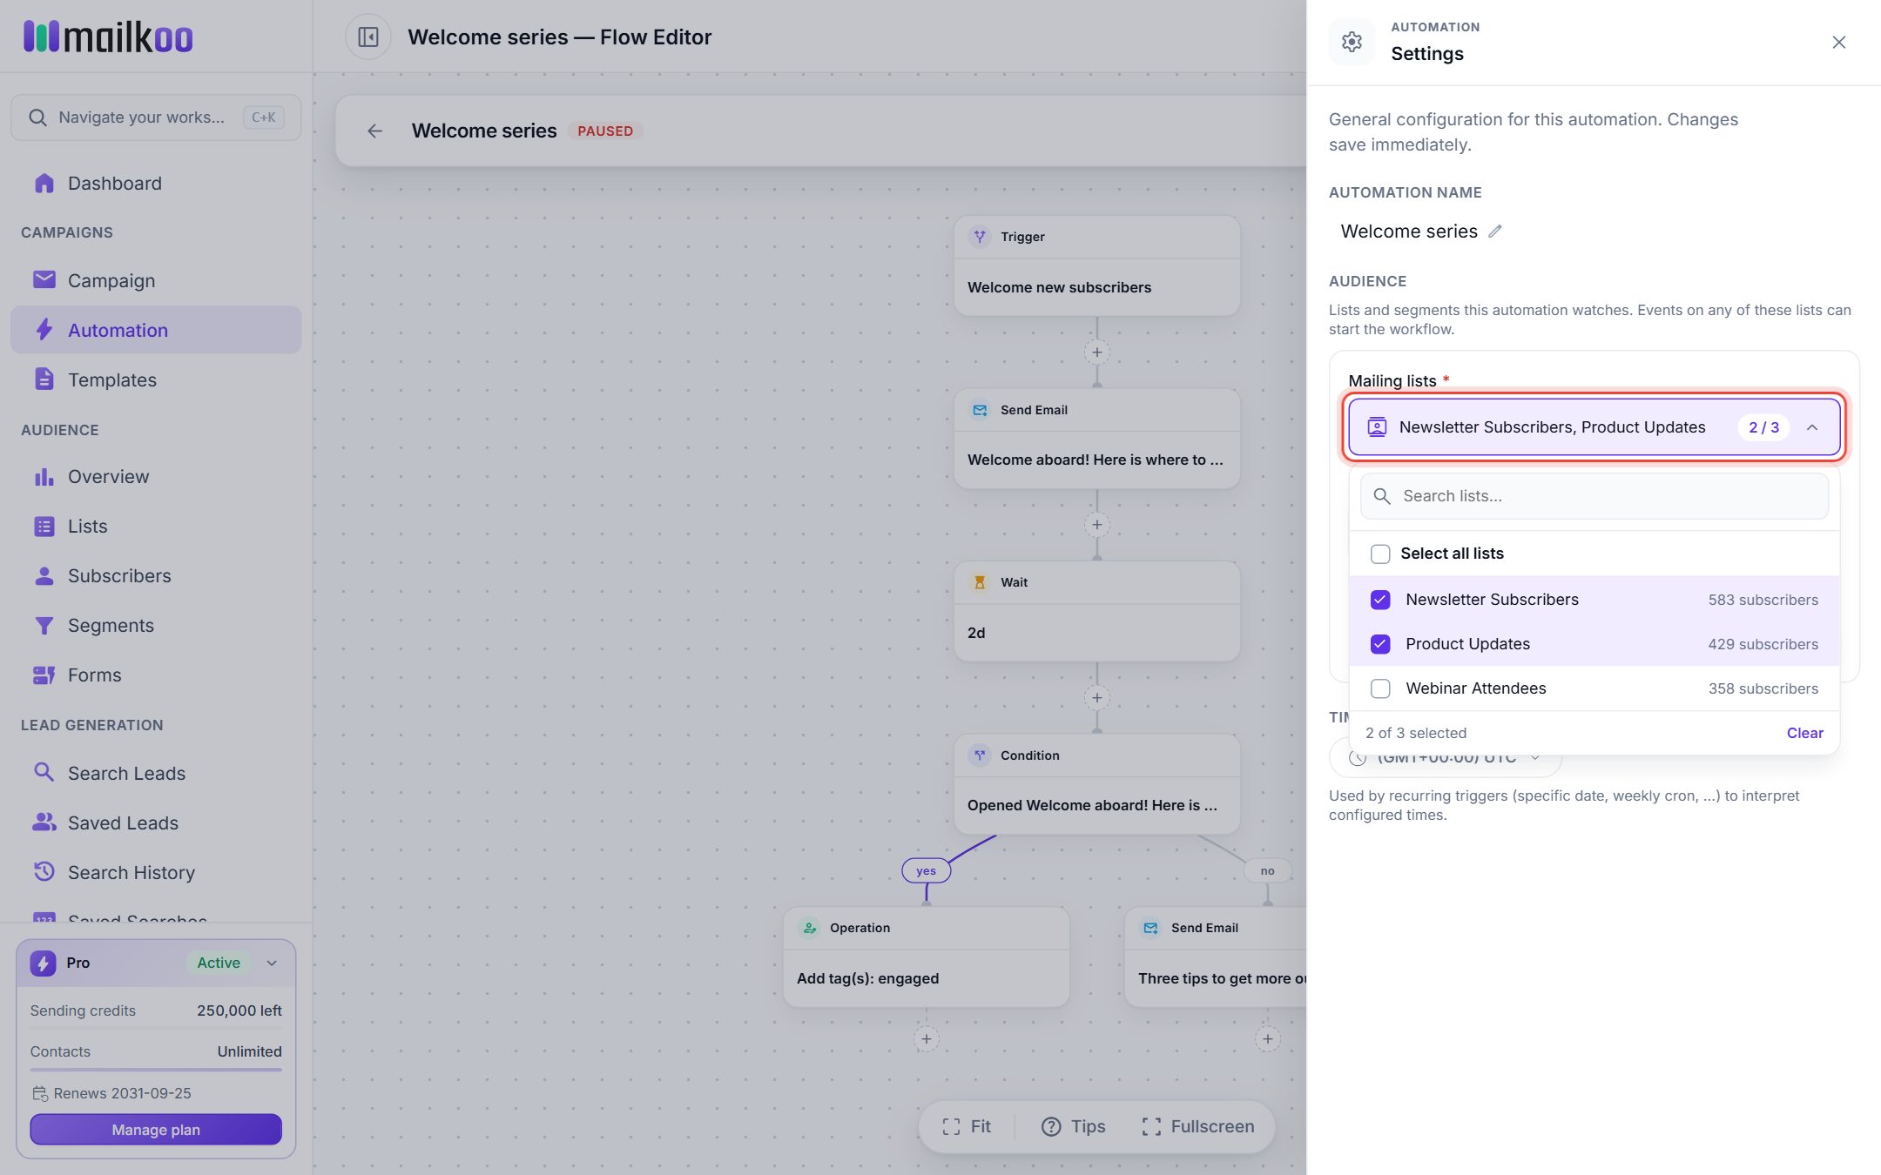This screenshot has width=1881, height=1175.
Task: Collapse the Mailing lists dropdown
Action: pos(1812,427)
